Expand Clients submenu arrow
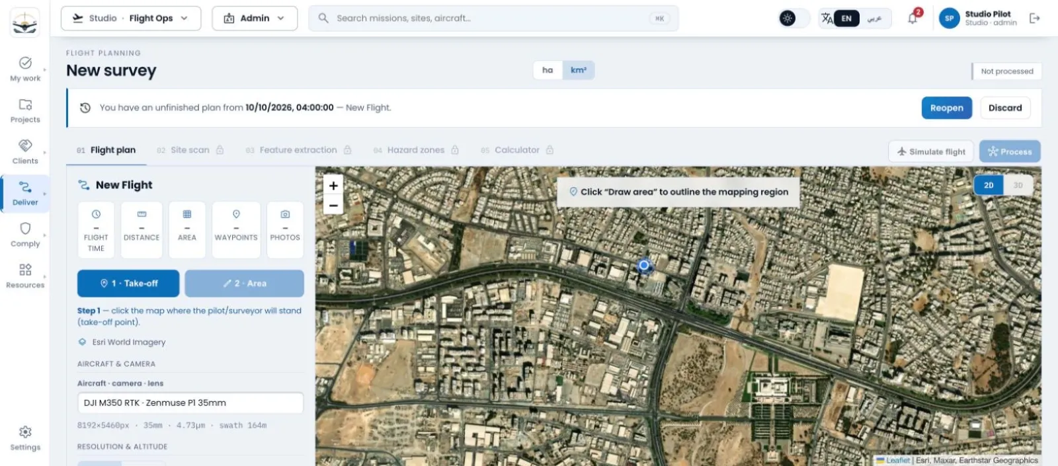Viewport: 1058px width, 466px height. pyautogui.click(x=45, y=152)
